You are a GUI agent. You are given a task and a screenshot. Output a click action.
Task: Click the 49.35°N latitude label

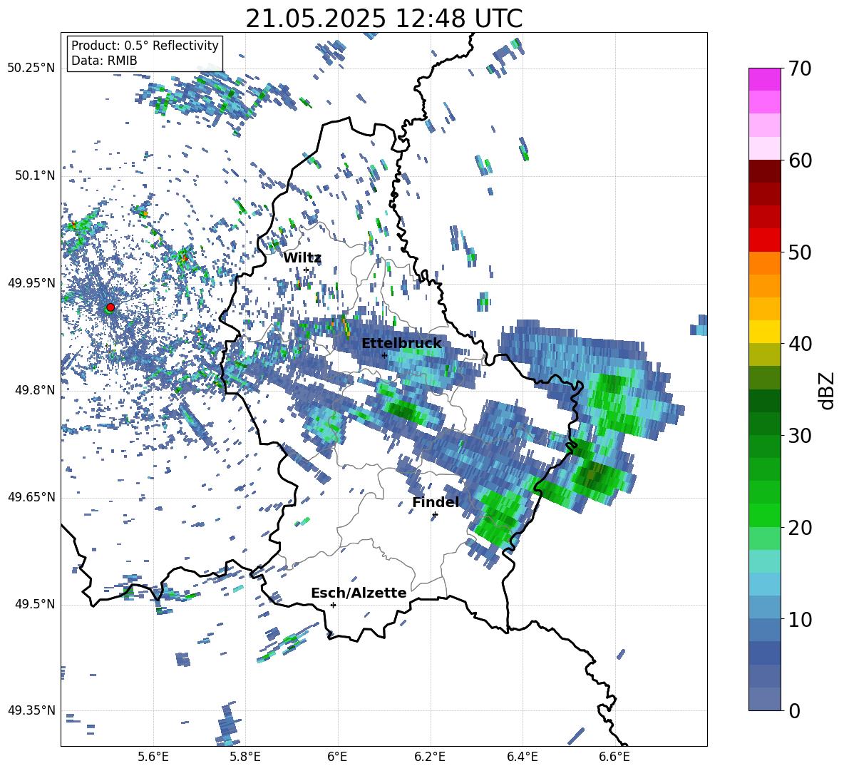31,710
